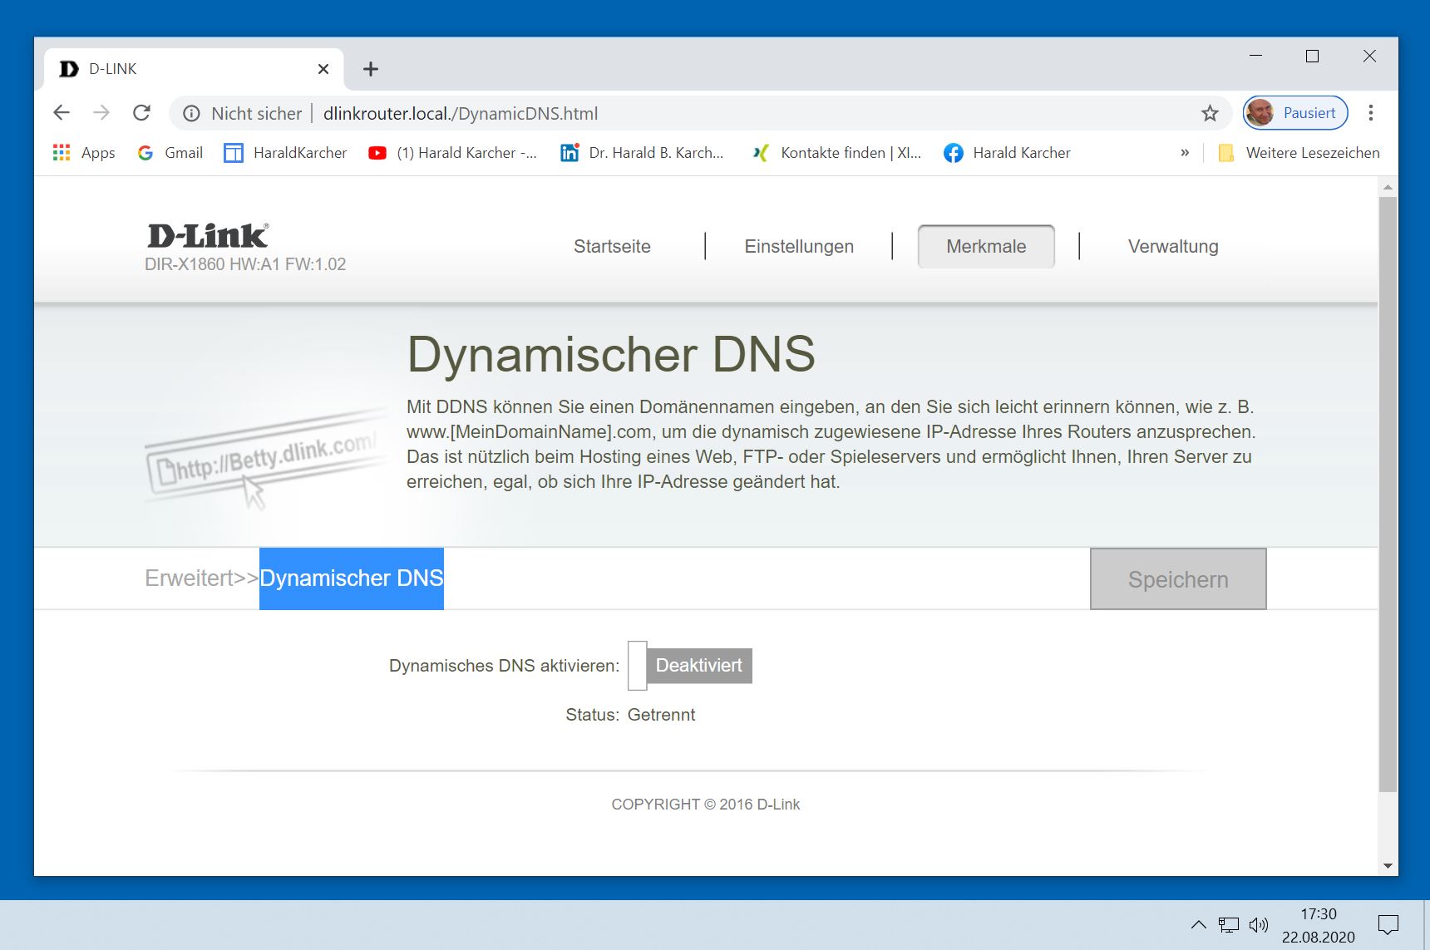Open the Verwaltung menu

point(1172,247)
